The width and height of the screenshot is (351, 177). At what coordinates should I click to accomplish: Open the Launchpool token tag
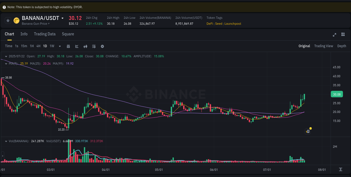tap(233, 24)
